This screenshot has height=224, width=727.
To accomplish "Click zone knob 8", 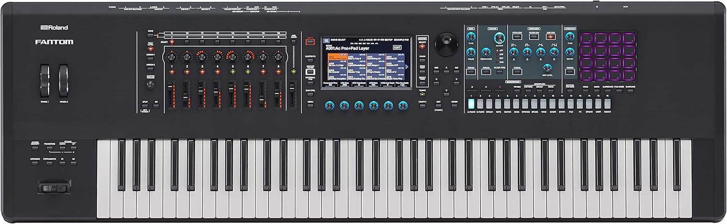I will tap(278, 57).
